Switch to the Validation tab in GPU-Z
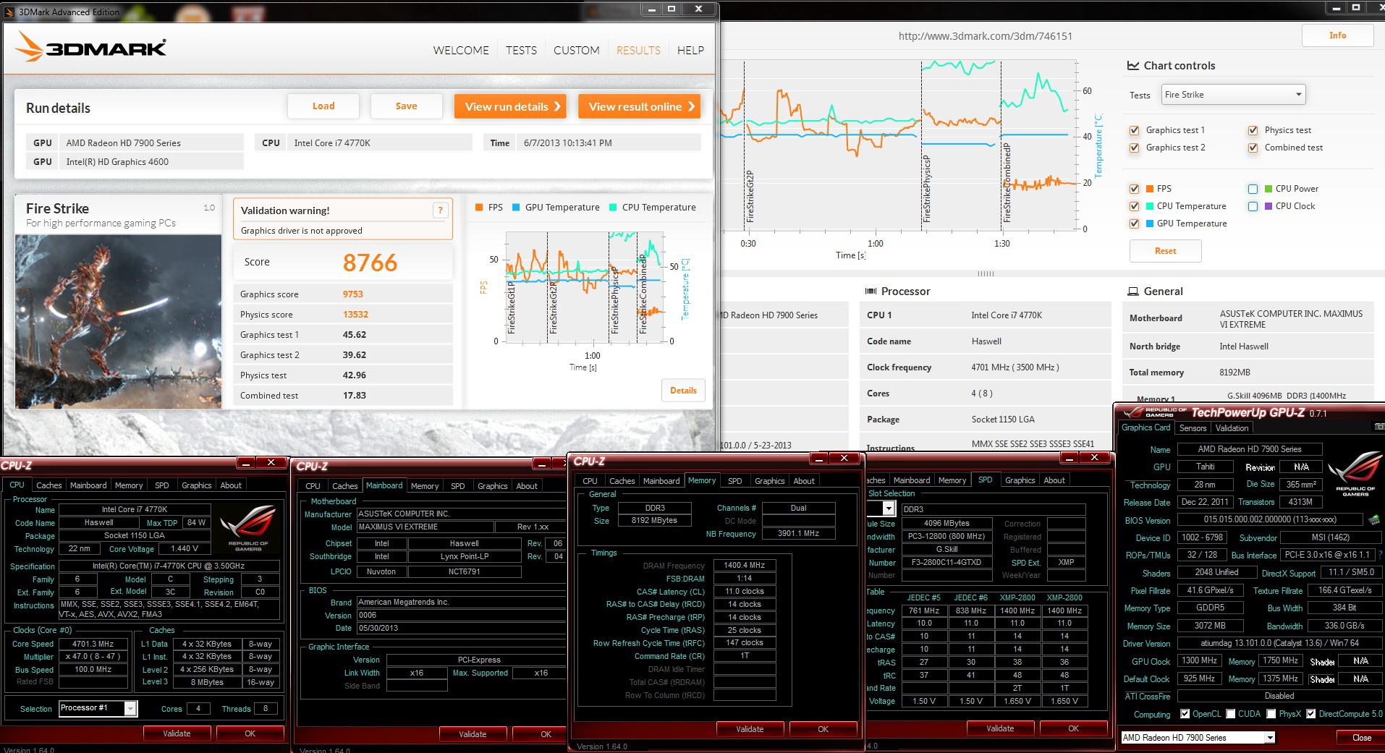 point(1232,428)
